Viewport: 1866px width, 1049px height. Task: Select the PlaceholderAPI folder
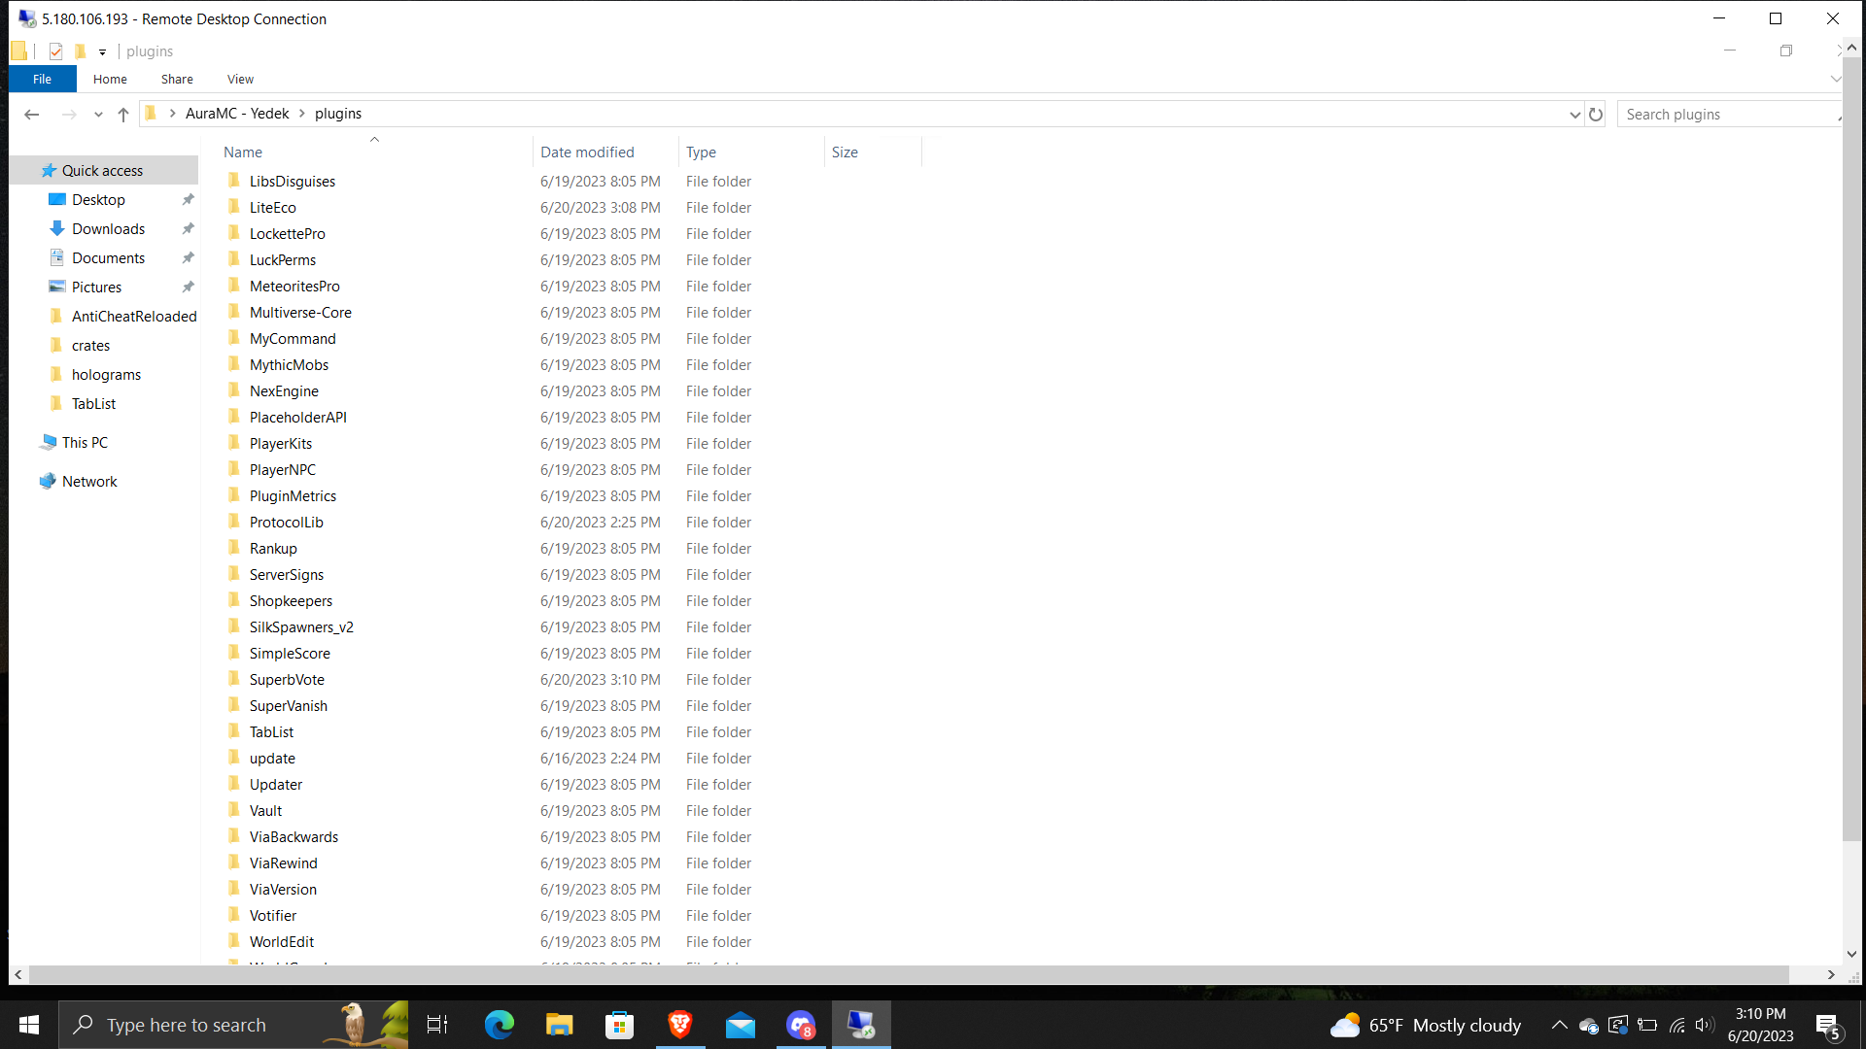tap(298, 418)
